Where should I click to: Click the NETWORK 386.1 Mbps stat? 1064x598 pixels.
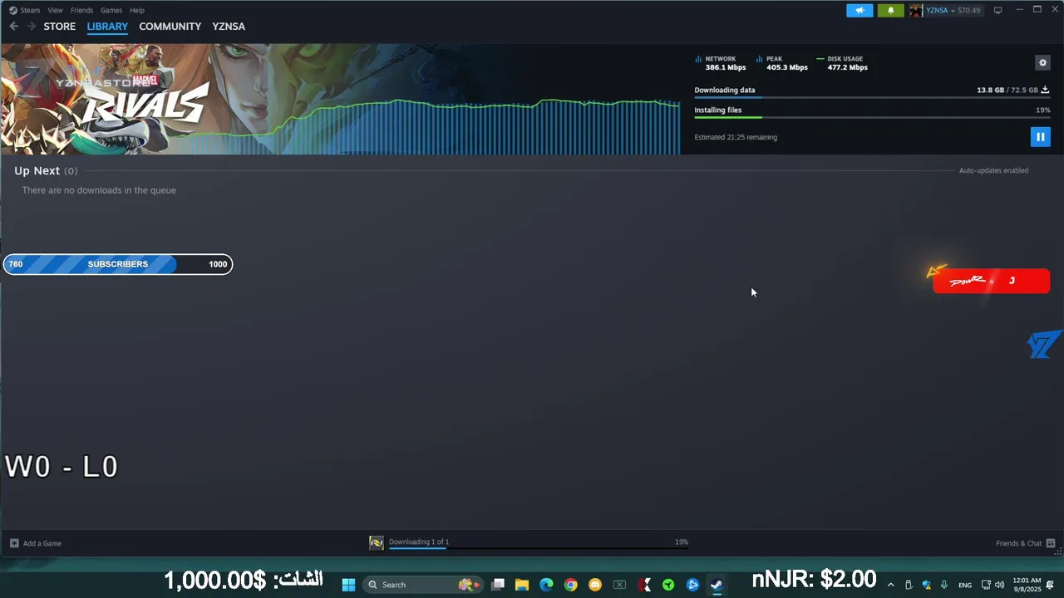click(721, 63)
